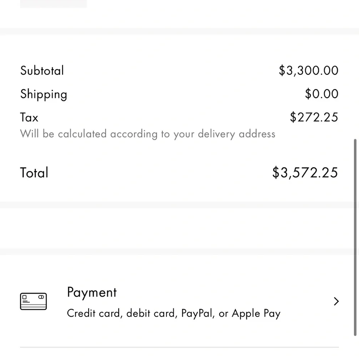Click the Tax label
The width and height of the screenshot is (359, 359).
pos(29,117)
